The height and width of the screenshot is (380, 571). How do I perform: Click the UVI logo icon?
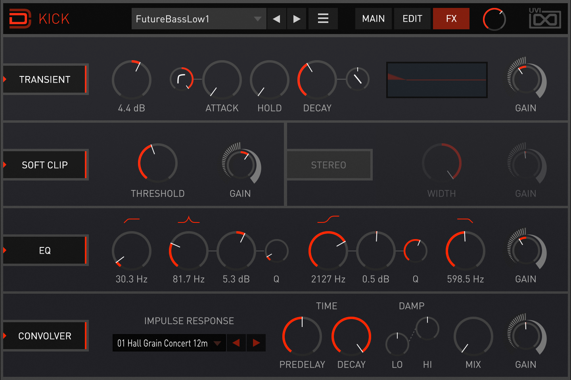tap(545, 19)
